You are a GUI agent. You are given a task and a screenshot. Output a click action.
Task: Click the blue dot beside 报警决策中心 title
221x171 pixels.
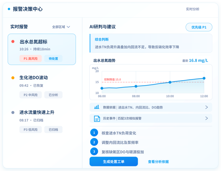pos(9,9)
